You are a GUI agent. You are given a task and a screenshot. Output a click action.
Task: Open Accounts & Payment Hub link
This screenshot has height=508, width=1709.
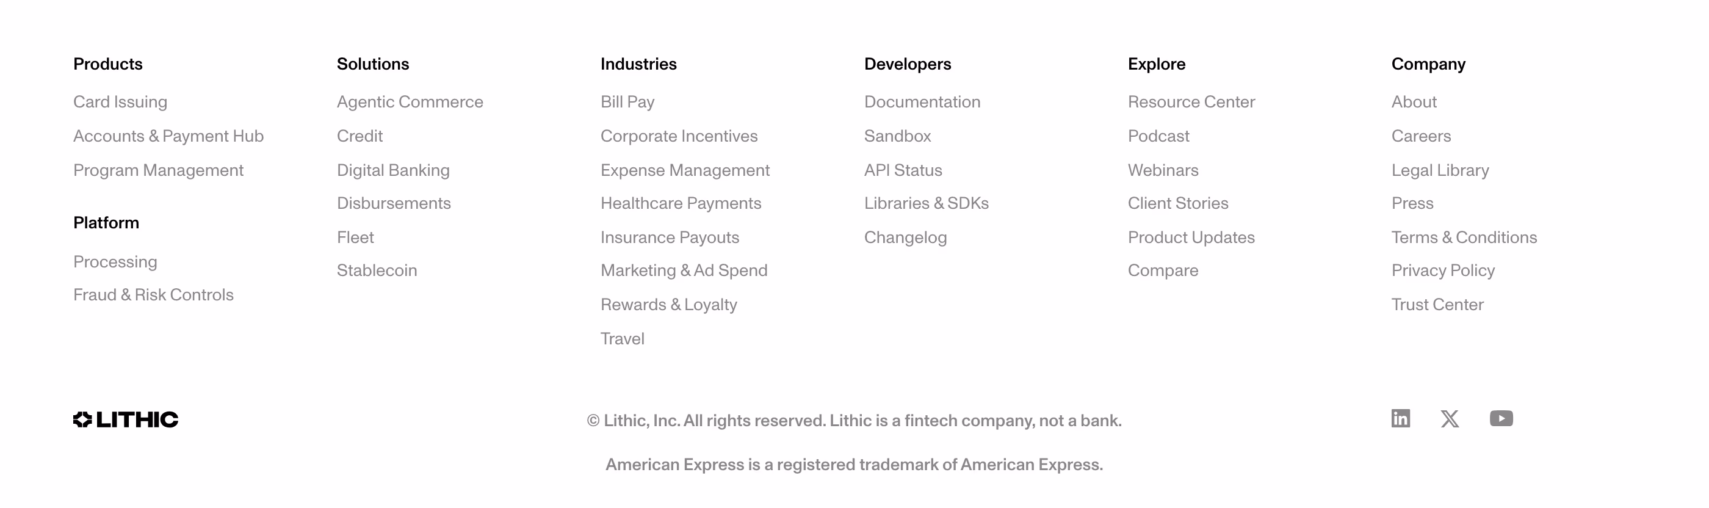coord(168,136)
